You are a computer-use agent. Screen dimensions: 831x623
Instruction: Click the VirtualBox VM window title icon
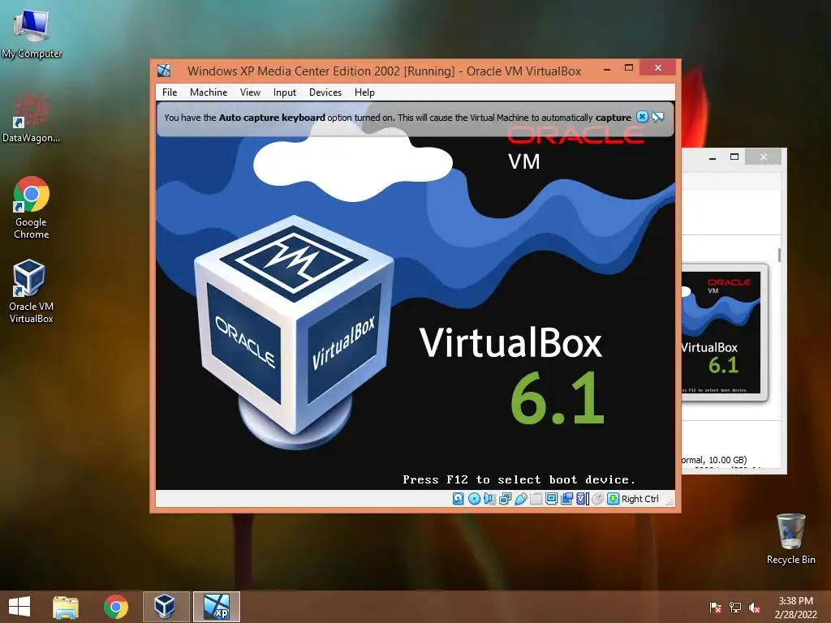click(164, 71)
